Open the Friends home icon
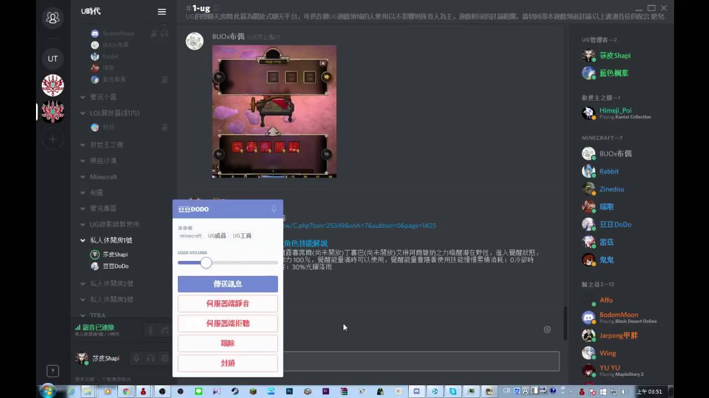This screenshot has height=398, width=709. tap(53, 18)
